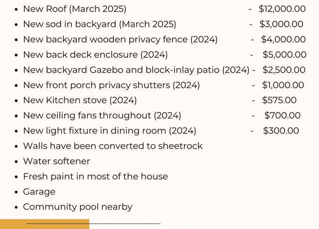Viewport: 319px width, 229px height.
Task: Click the Community pool nearby text
Action: pyautogui.click(x=78, y=207)
